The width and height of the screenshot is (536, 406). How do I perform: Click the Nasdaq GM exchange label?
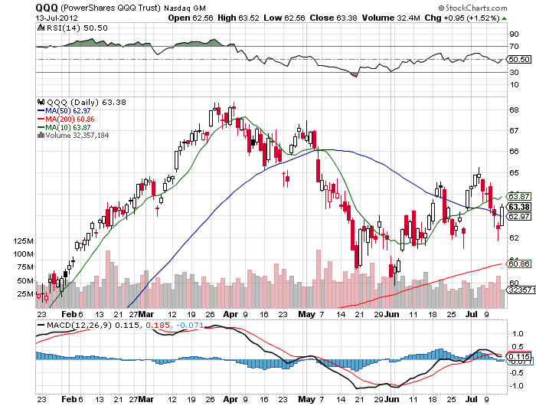(x=185, y=8)
